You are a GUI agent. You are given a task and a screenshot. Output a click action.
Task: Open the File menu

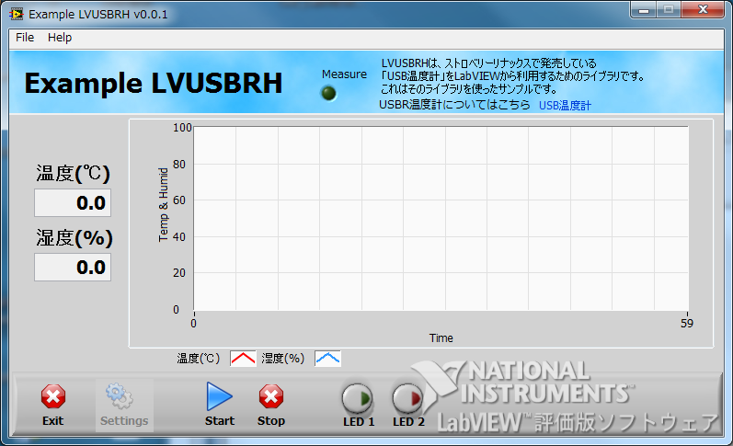pyautogui.click(x=25, y=38)
